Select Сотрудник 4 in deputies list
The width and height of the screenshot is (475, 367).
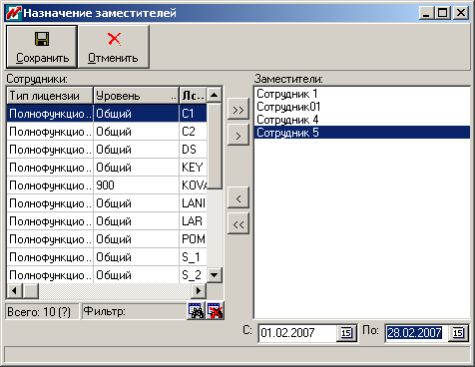(362, 120)
